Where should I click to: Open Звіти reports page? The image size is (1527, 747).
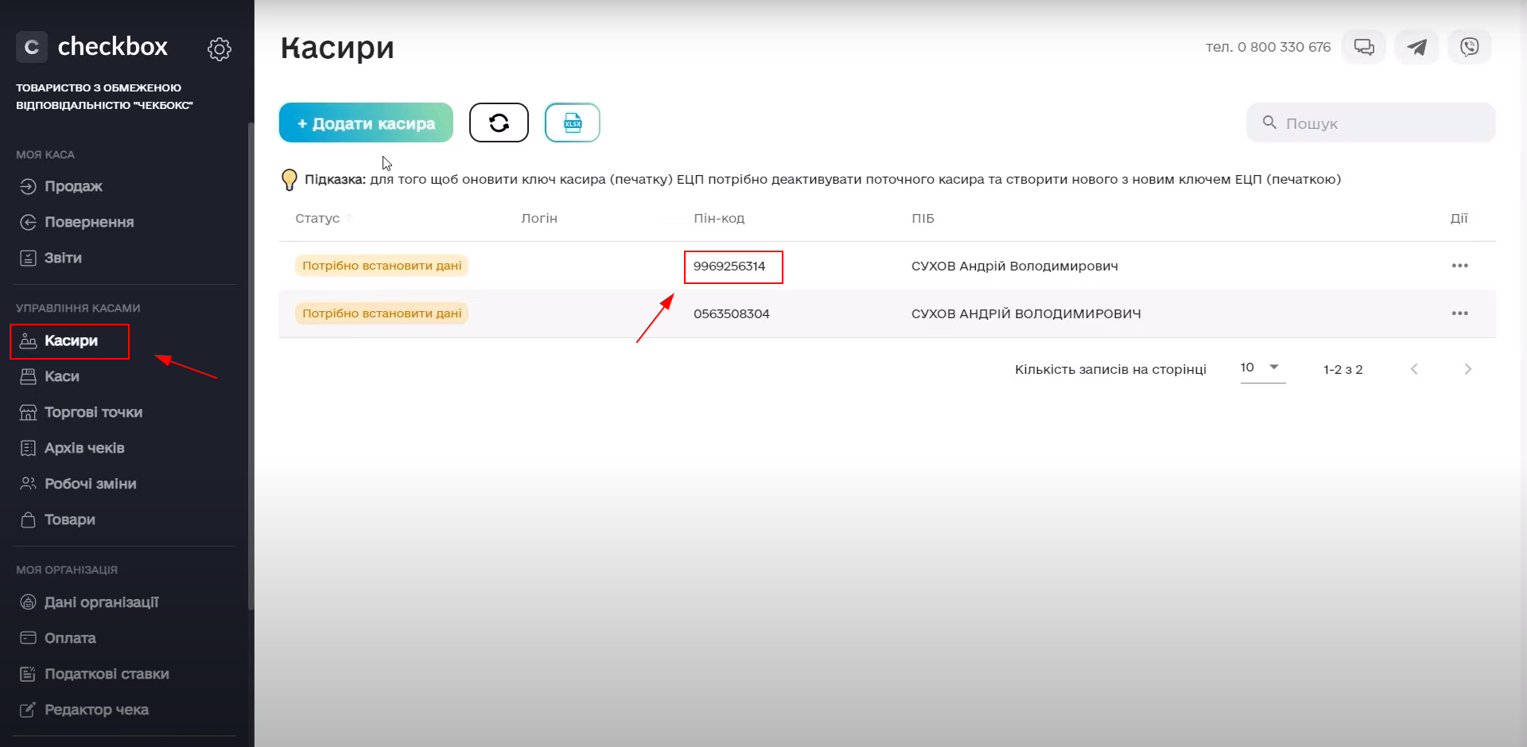51,258
